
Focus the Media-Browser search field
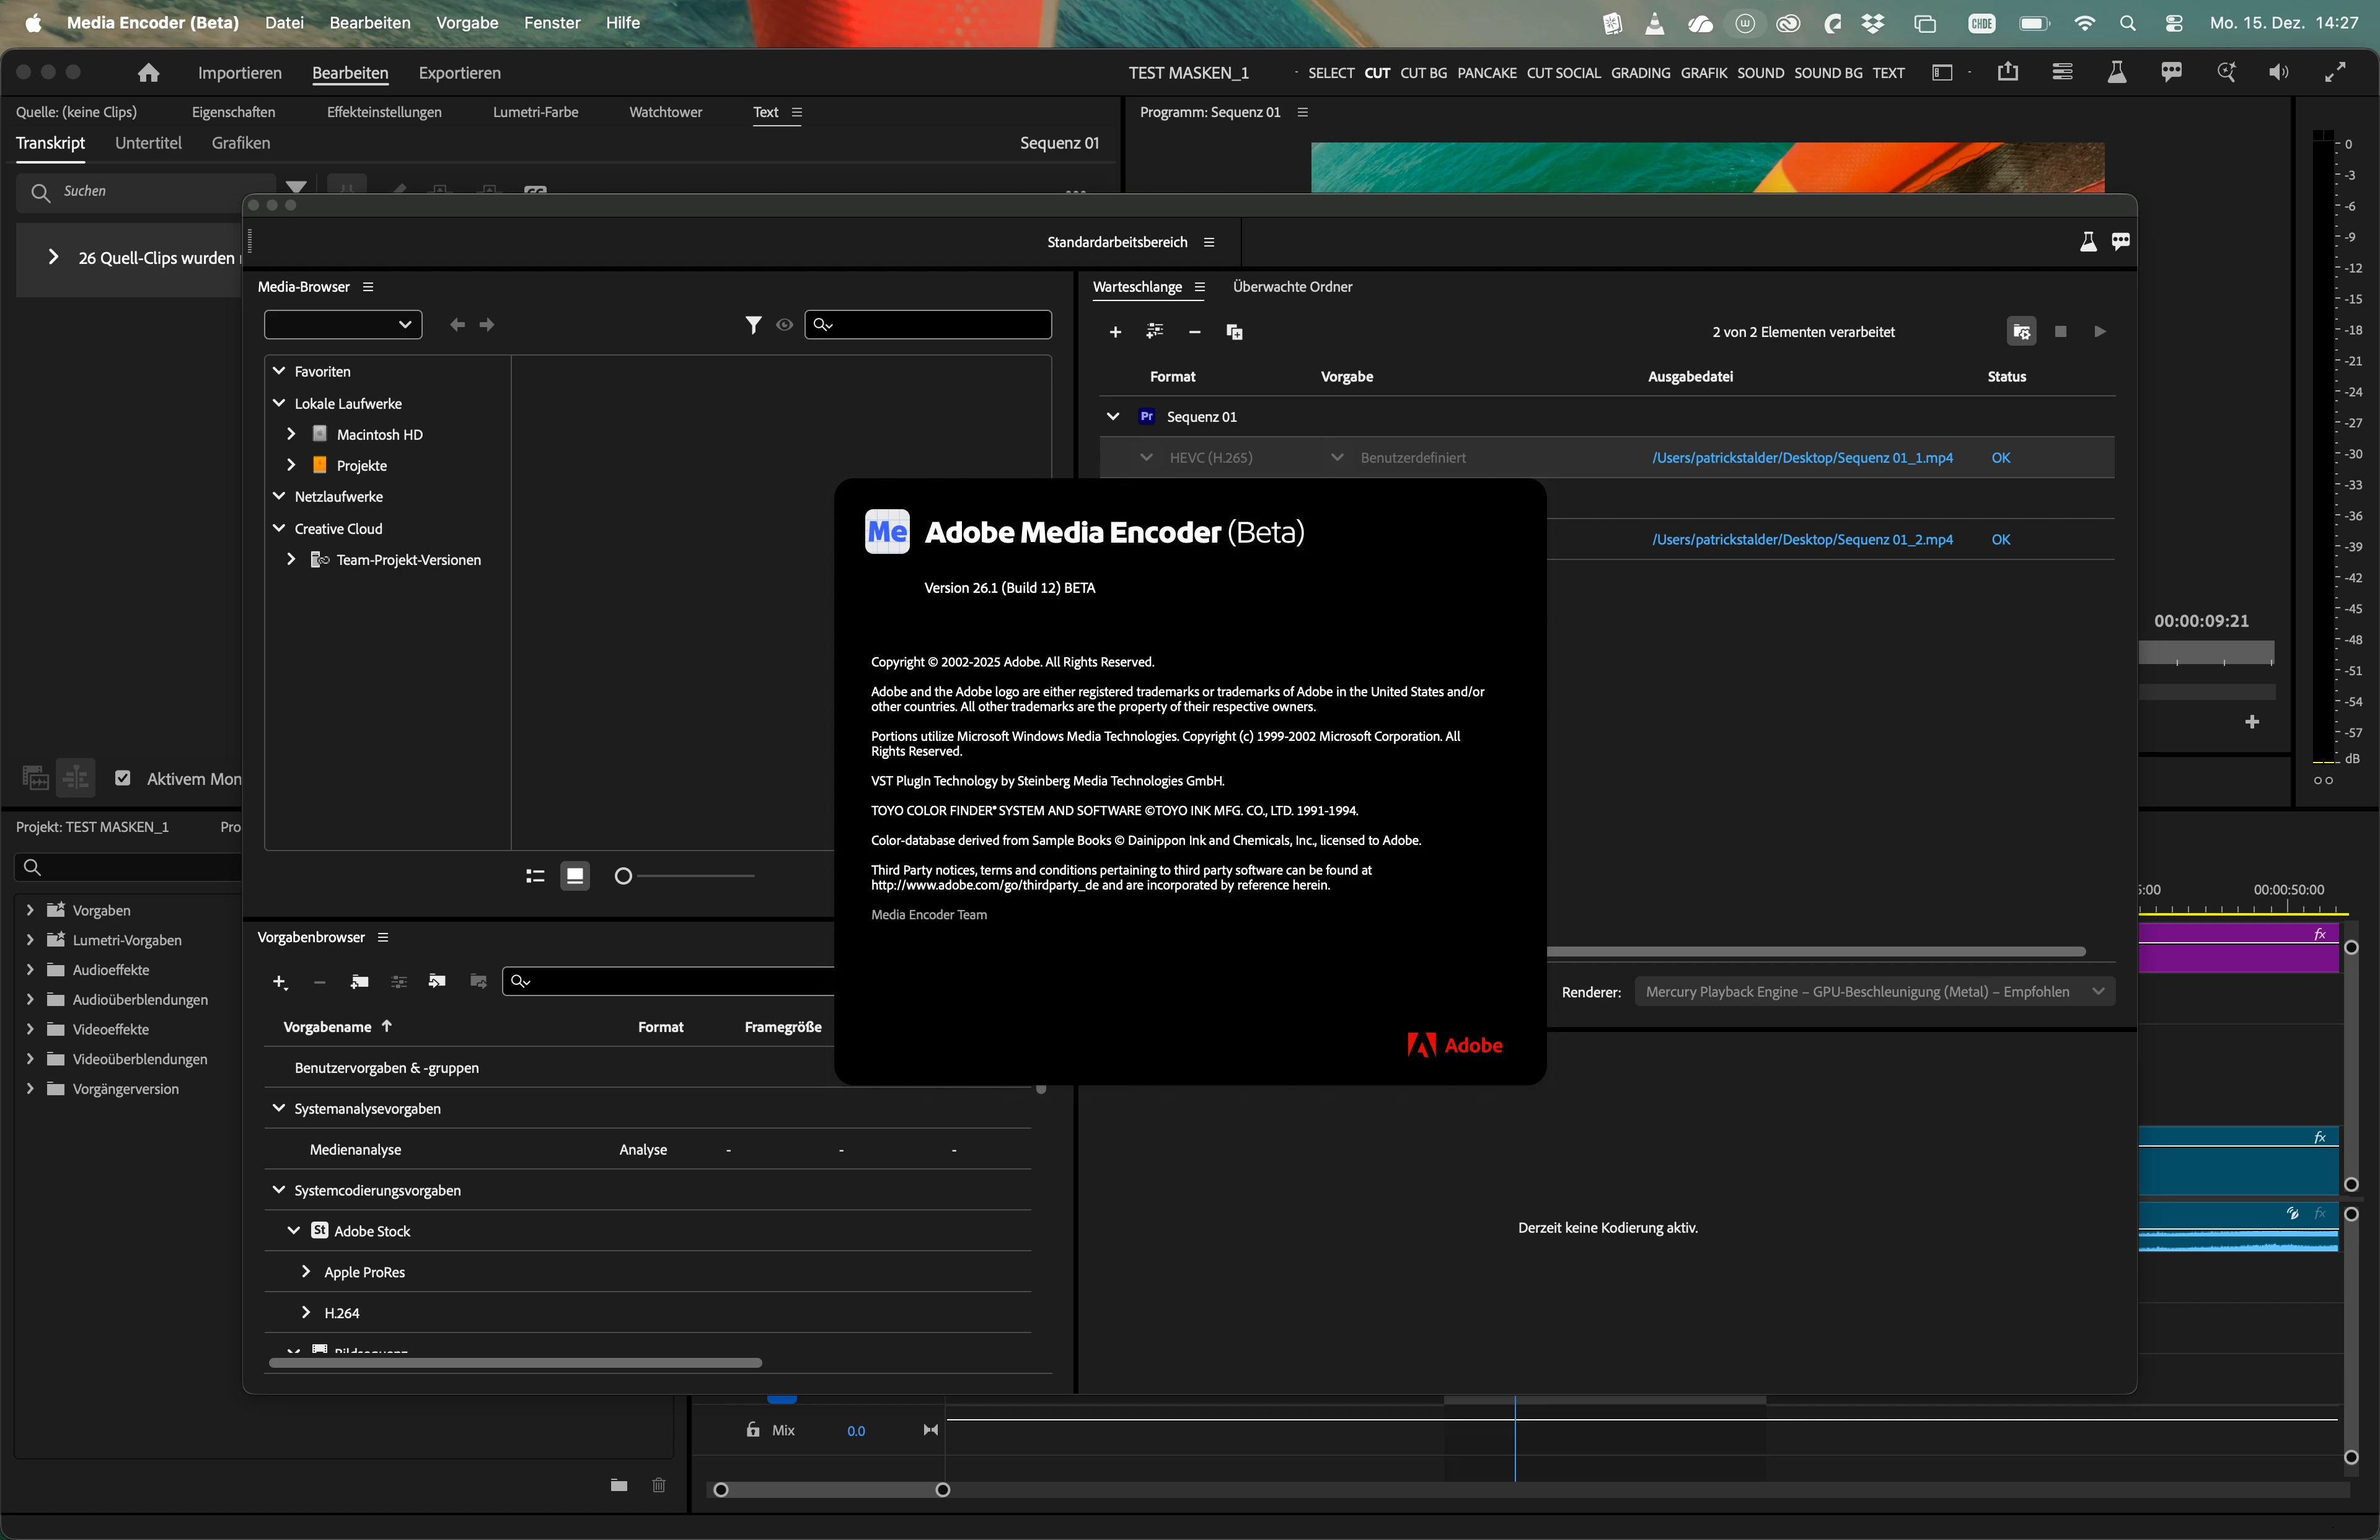coord(928,325)
